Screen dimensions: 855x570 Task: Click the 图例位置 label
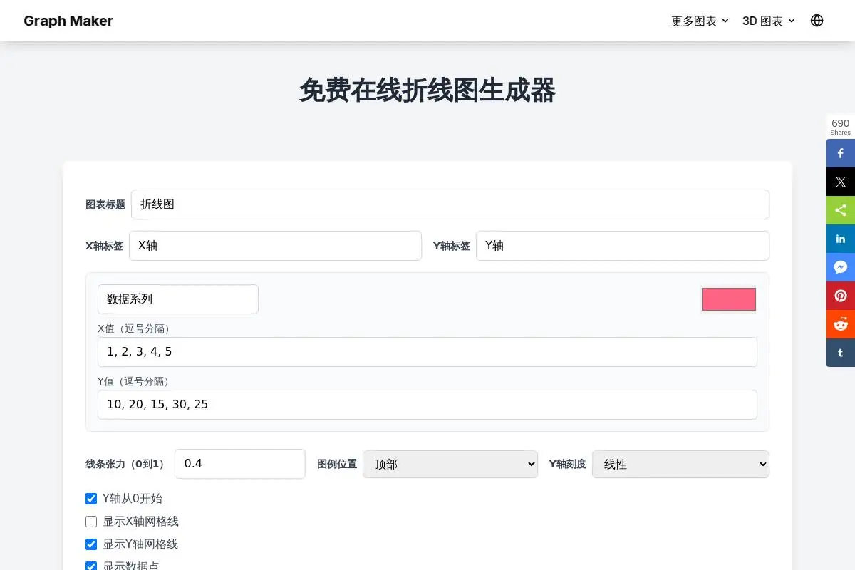click(x=337, y=464)
